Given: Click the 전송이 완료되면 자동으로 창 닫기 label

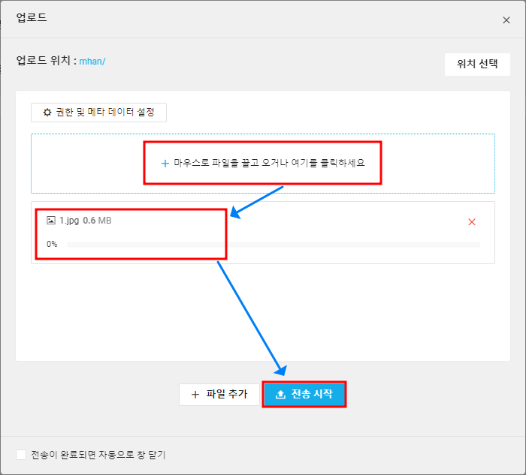Looking at the screenshot, I should click(98, 455).
